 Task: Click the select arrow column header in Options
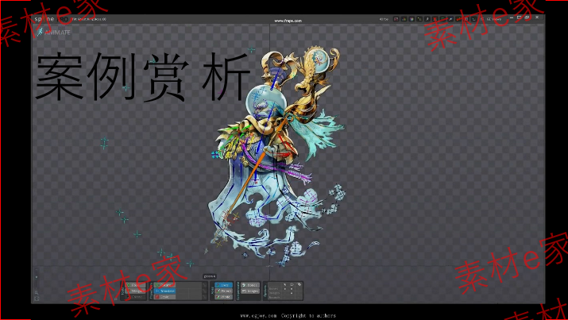click(284, 284)
